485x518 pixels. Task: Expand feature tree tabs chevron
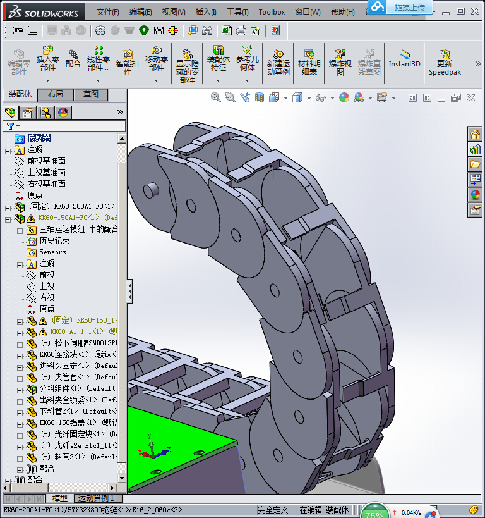120,113
